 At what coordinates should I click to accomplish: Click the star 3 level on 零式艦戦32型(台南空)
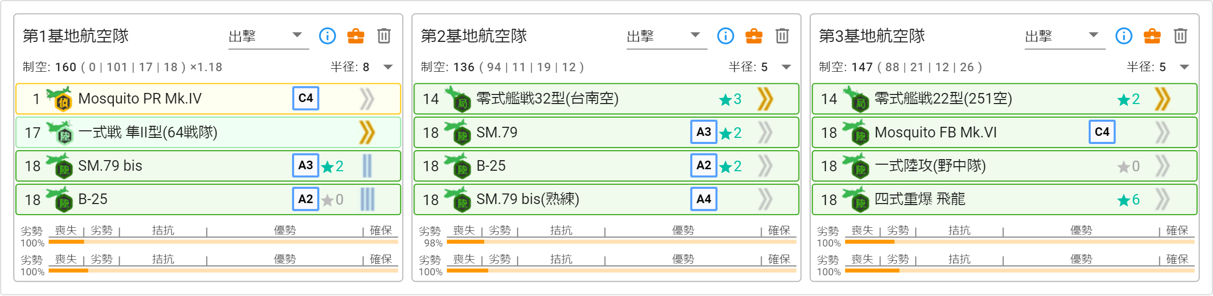pos(730,99)
